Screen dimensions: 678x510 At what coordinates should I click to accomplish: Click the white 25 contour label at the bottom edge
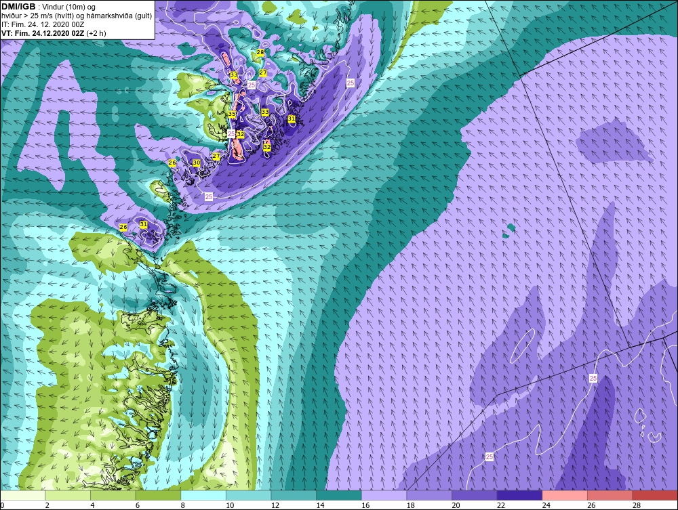pos(490,457)
